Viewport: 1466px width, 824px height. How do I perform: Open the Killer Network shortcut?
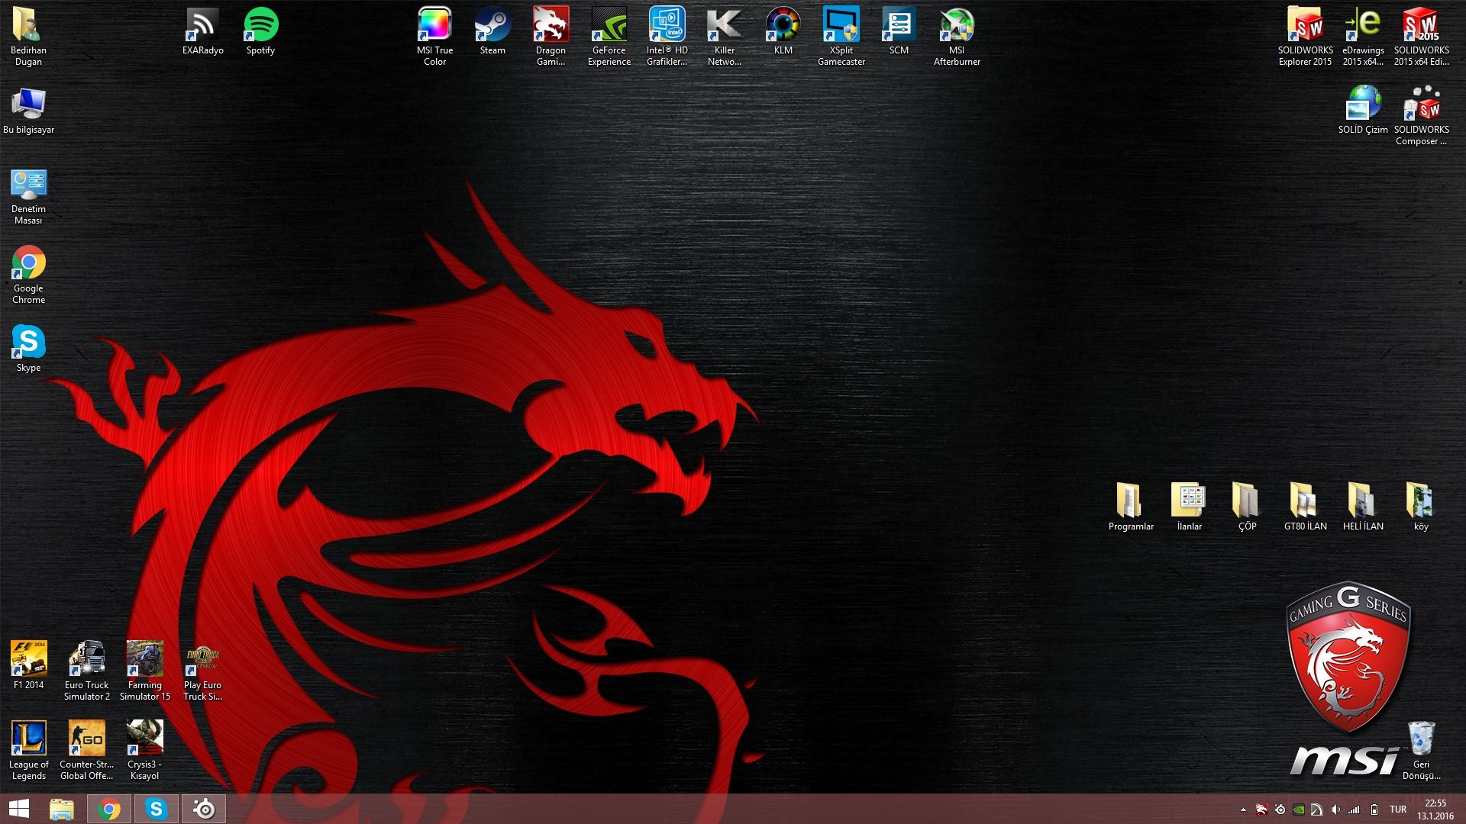(x=725, y=26)
